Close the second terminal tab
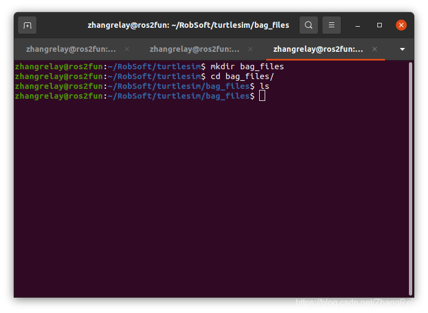This screenshot has height=313, width=428. point(250,49)
